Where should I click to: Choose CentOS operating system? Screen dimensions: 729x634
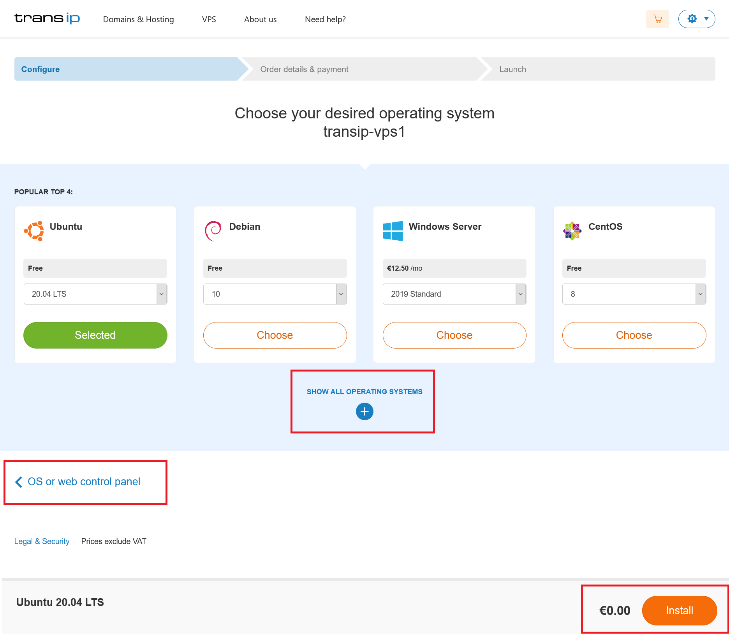(634, 335)
